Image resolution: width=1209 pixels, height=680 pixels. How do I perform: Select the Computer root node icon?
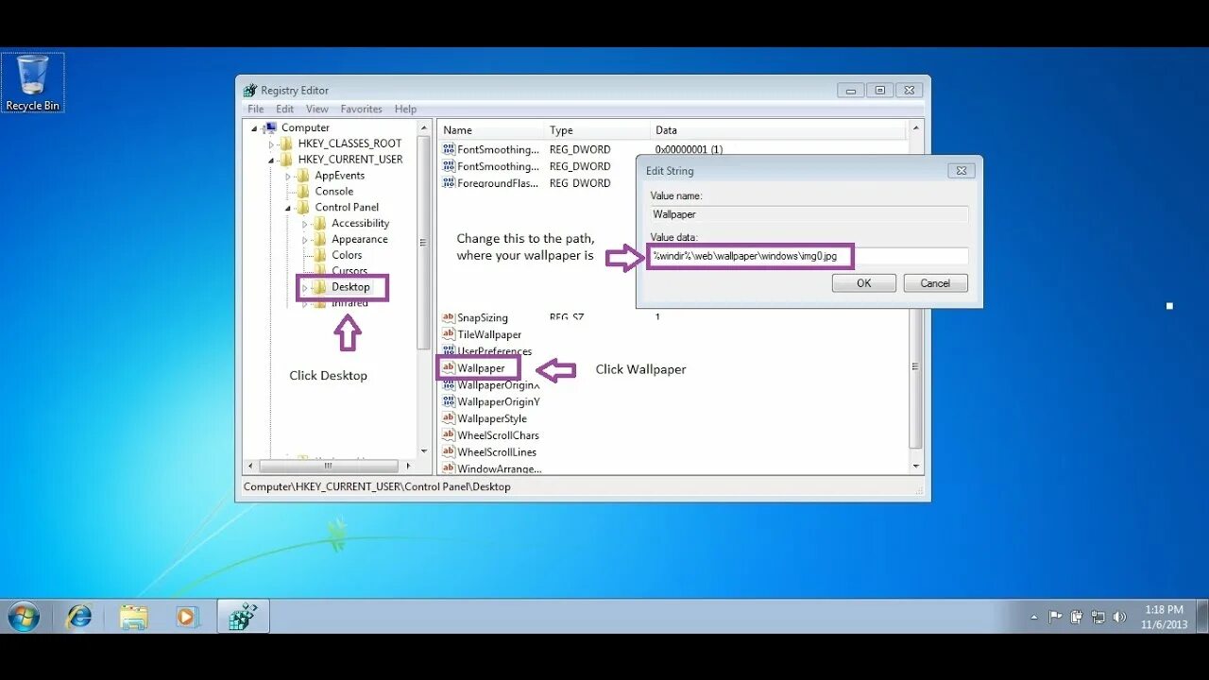(x=270, y=127)
